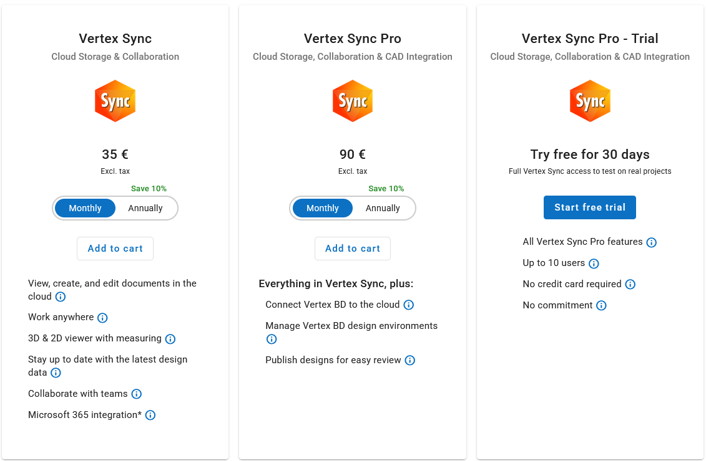Select Monthly billing for Vertex Sync

(85, 208)
